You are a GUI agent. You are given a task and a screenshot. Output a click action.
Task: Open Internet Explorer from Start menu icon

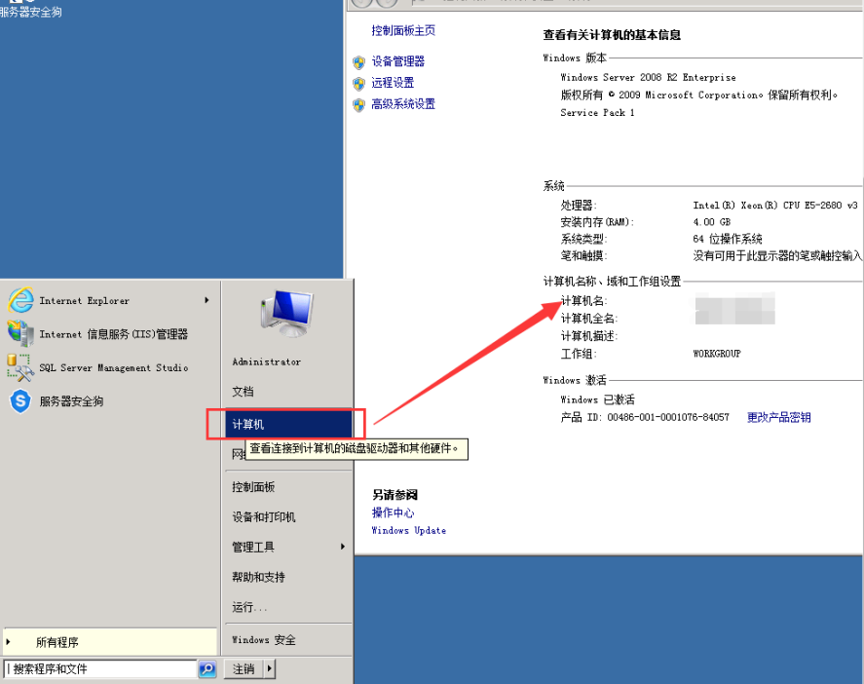20,301
